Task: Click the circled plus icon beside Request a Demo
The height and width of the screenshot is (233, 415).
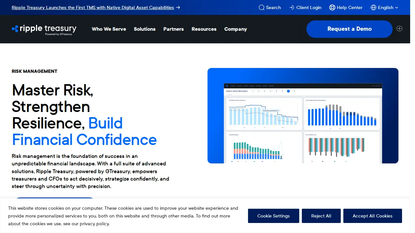Action: tap(399, 28)
